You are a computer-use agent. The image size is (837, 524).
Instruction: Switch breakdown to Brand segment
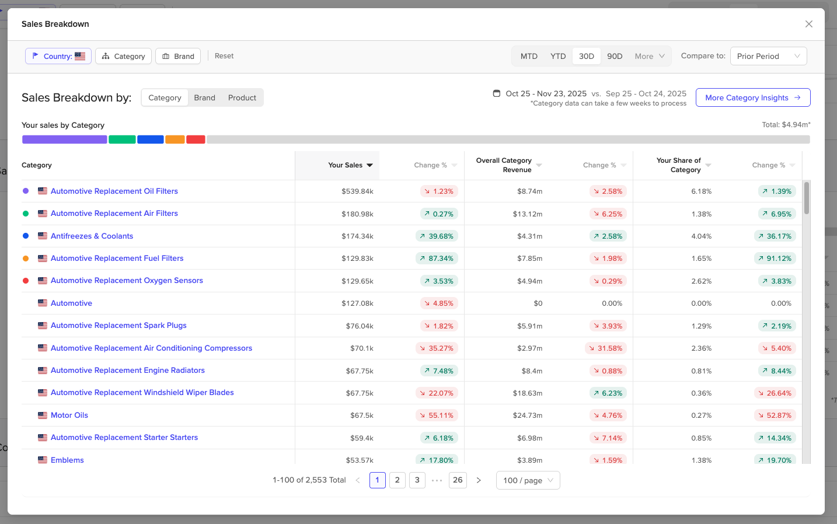click(205, 97)
